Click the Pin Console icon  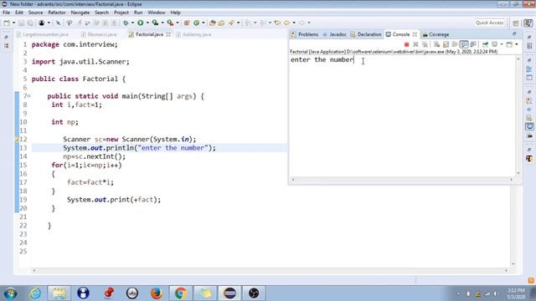point(485,44)
